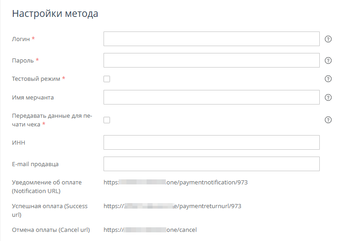Click the Success URL paymentreturnurl/973 text
This screenshot has width=339, height=241.
(172, 206)
